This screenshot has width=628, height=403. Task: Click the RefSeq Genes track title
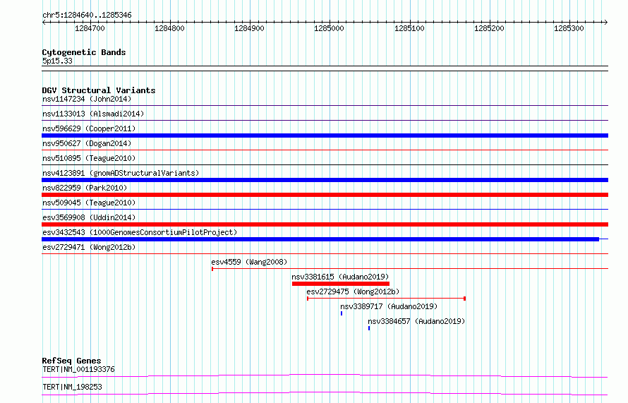(x=71, y=361)
